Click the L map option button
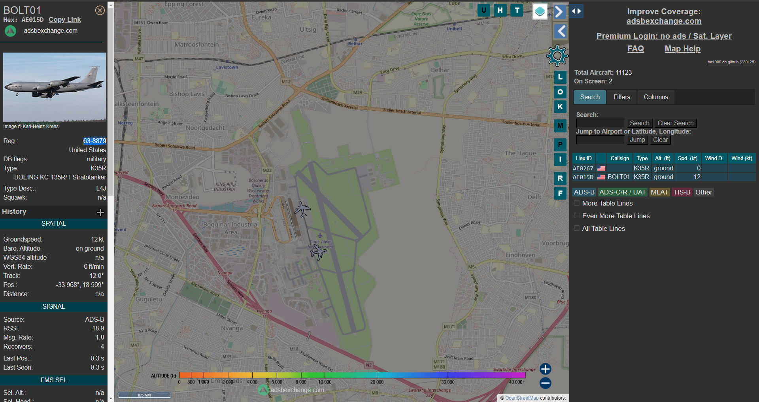 (560, 77)
